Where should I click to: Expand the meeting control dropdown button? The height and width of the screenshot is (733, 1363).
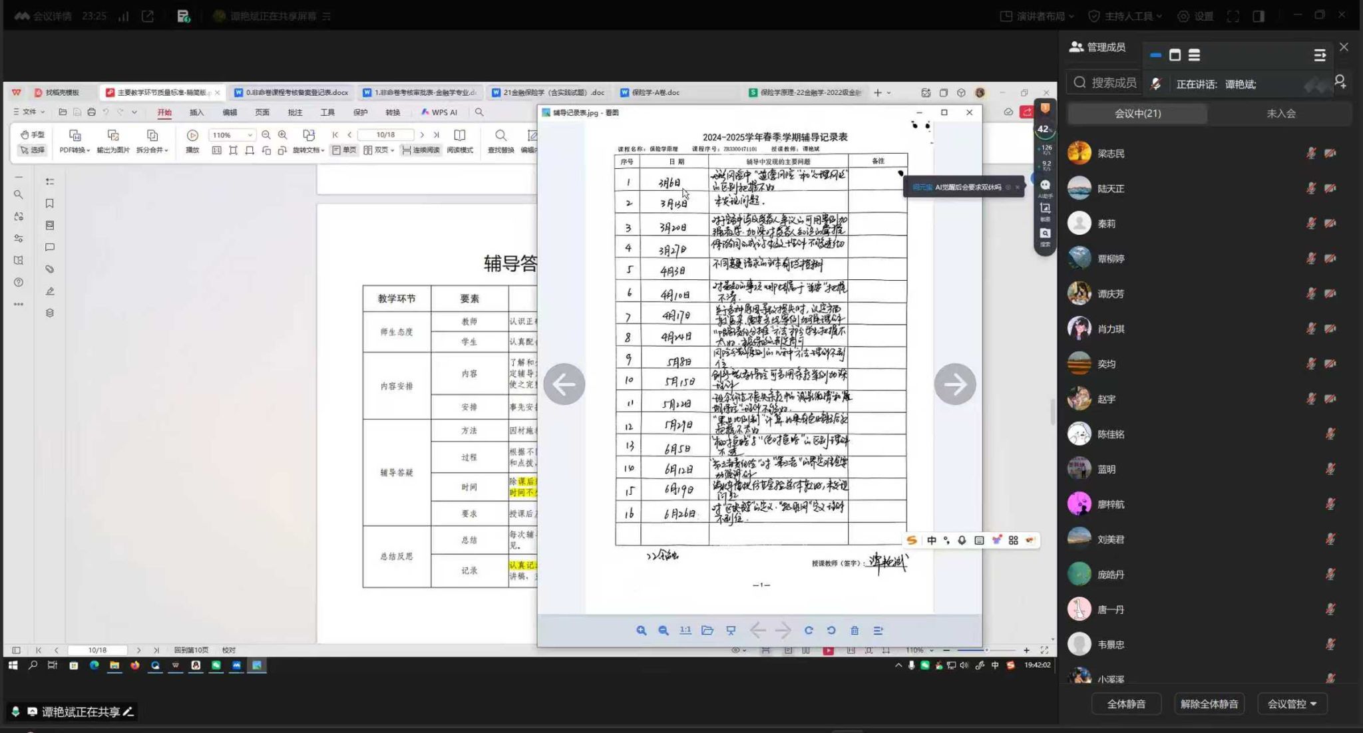(x=1292, y=704)
